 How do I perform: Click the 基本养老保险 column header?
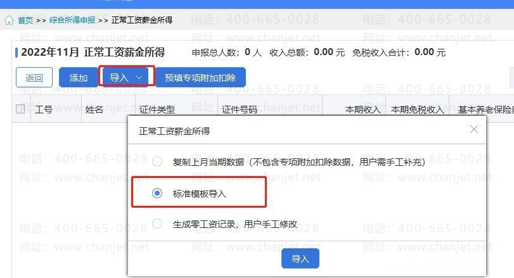[486, 110]
